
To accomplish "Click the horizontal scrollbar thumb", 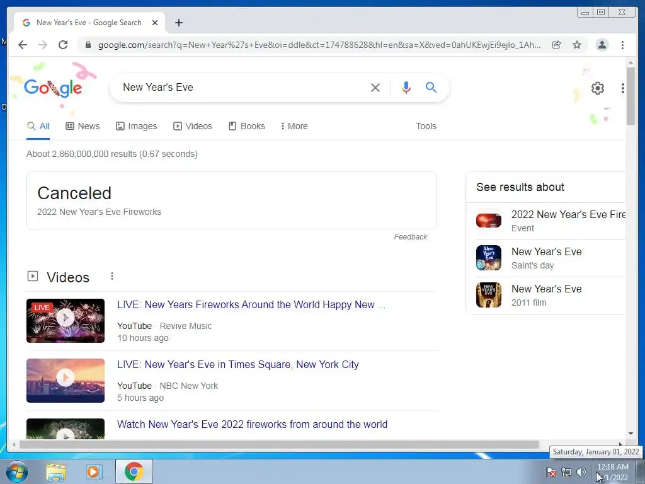I will pyautogui.click(x=279, y=444).
